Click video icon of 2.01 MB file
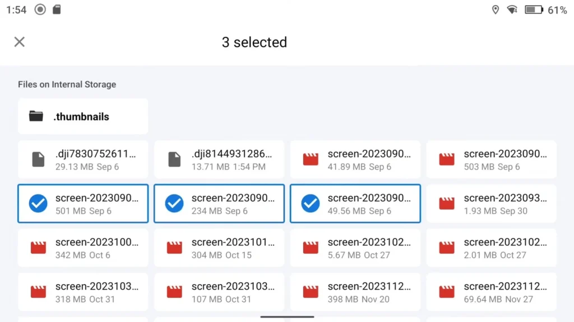Viewport: 574px width, 322px height. pos(447,248)
